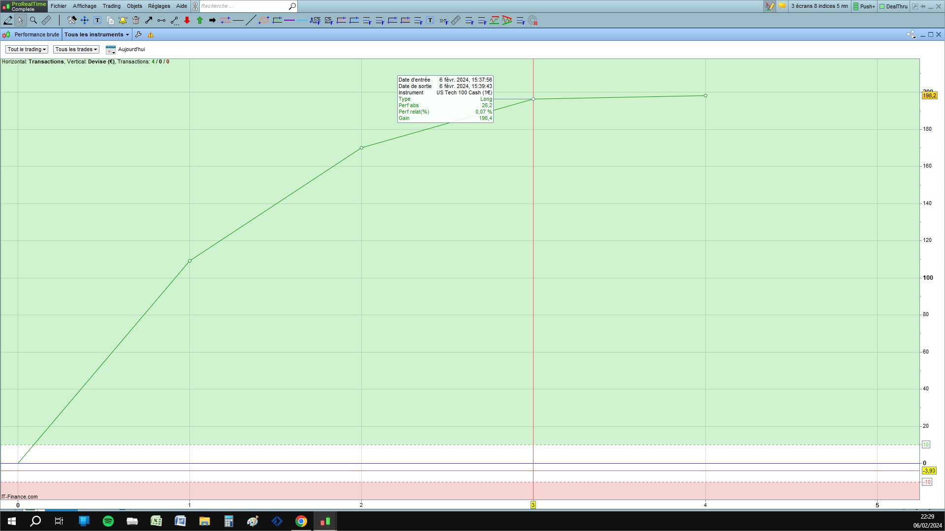The width and height of the screenshot is (945, 531).
Task: Open the Tous les trades dropdown
Action: click(76, 49)
